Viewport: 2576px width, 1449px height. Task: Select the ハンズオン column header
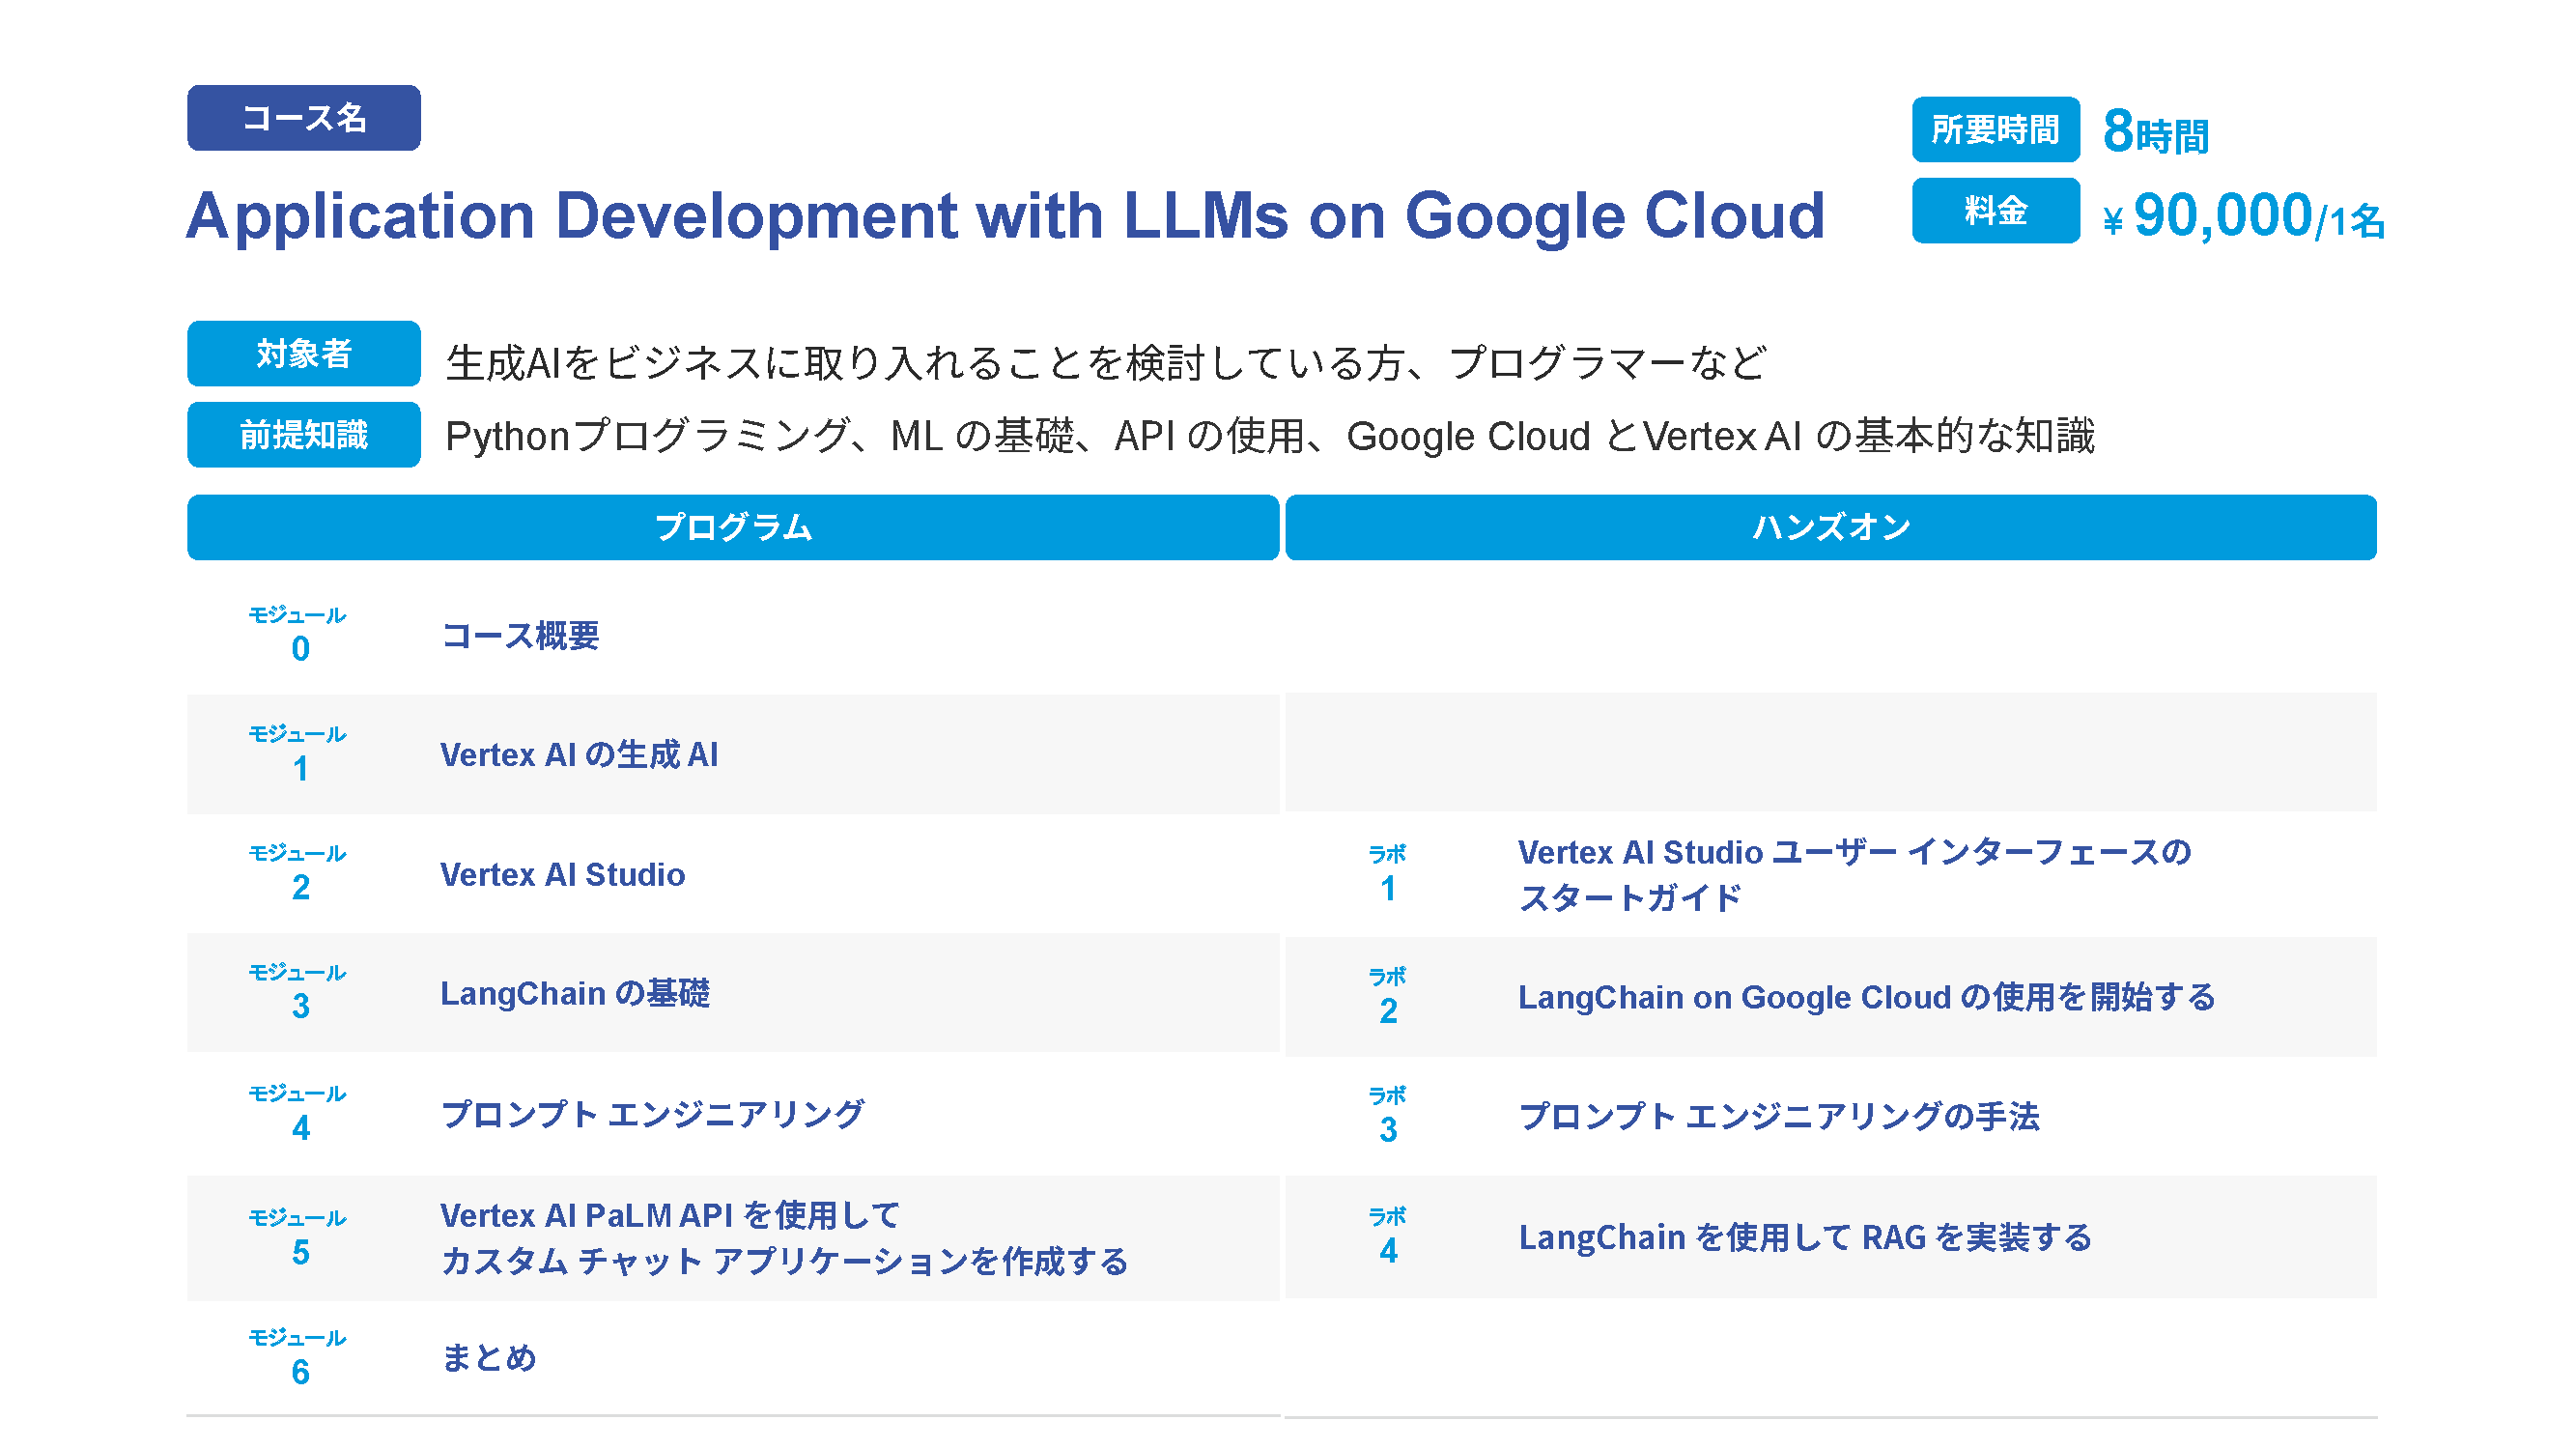(x=1829, y=528)
